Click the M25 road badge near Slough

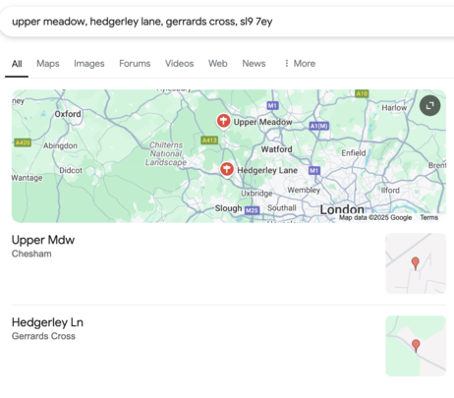coord(252,210)
